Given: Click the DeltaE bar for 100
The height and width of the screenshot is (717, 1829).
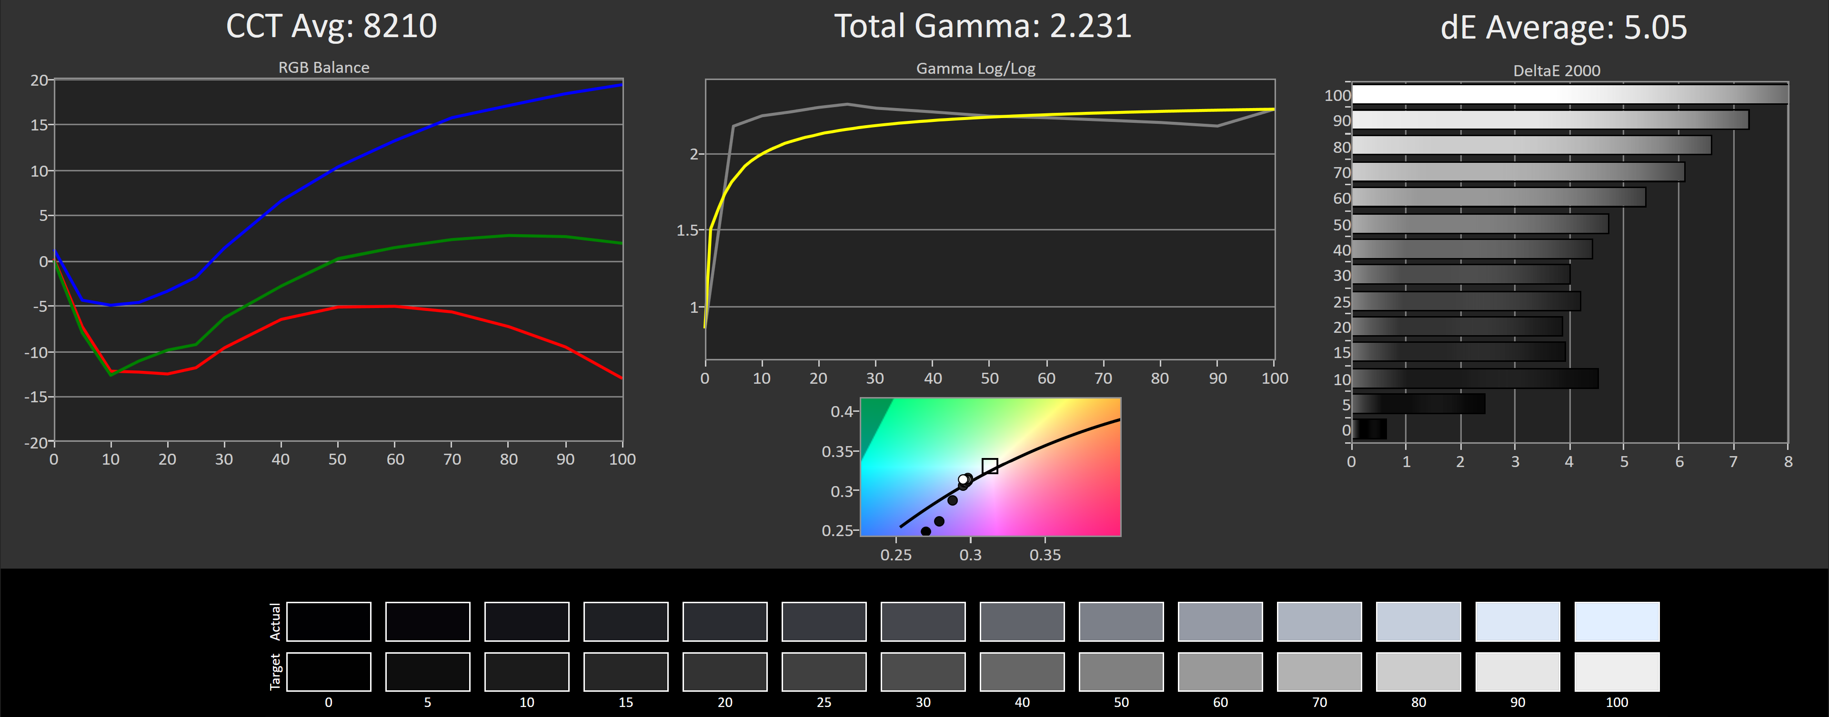Looking at the screenshot, I should pyautogui.click(x=1569, y=94).
